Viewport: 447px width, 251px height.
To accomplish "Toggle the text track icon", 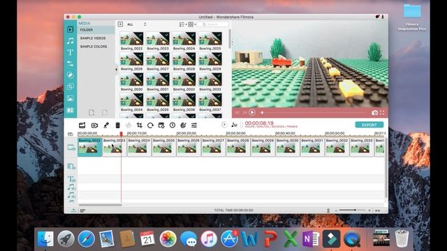I will [x=71, y=179].
